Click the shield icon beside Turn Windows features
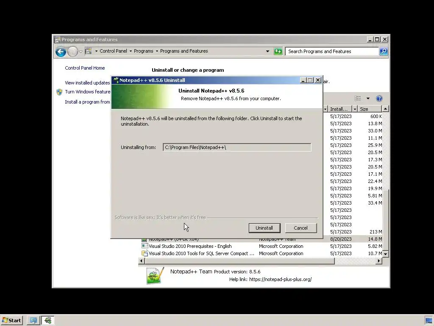 (x=59, y=92)
